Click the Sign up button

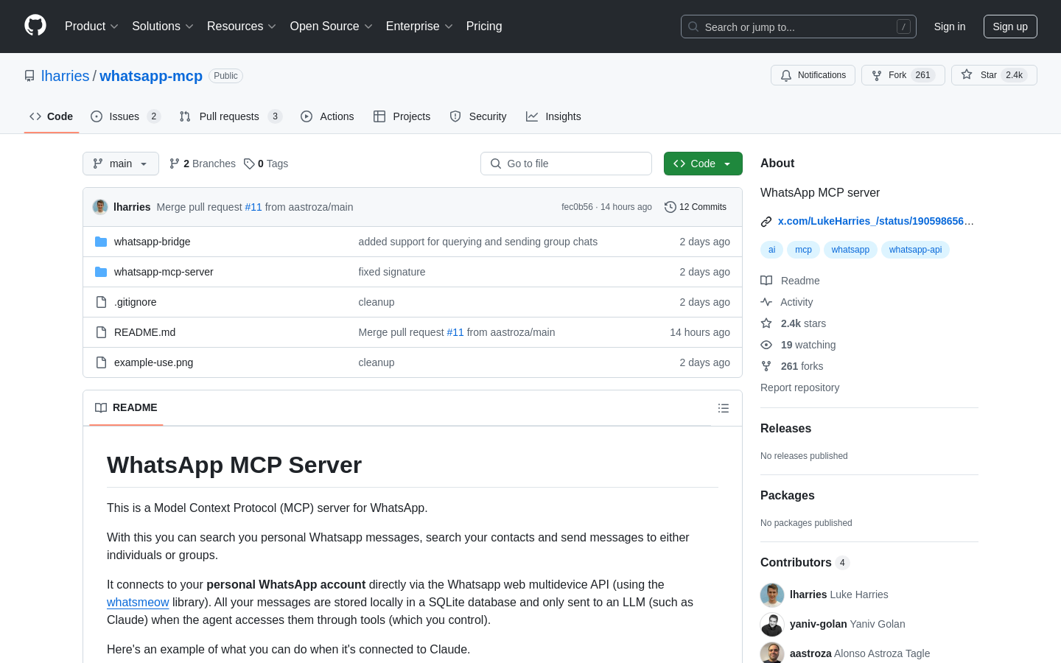tap(1010, 27)
